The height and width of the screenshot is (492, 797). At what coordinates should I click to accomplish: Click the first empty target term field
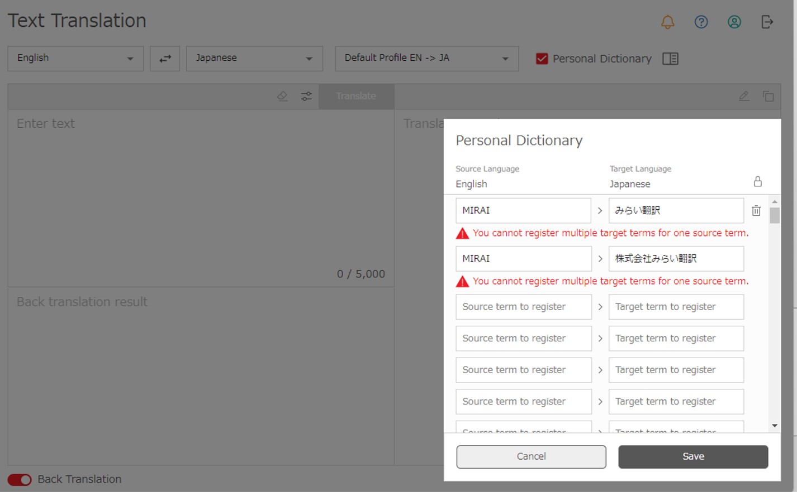point(676,307)
